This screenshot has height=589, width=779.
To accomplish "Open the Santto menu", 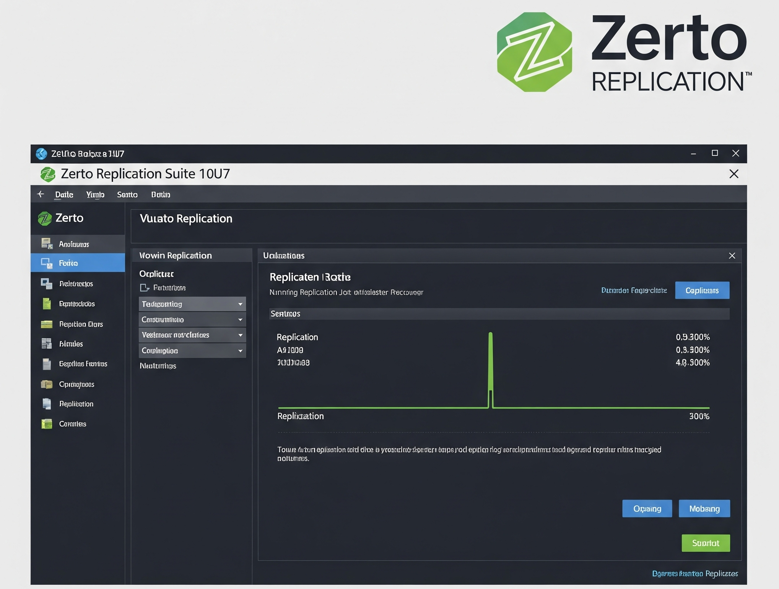I will pos(127,194).
